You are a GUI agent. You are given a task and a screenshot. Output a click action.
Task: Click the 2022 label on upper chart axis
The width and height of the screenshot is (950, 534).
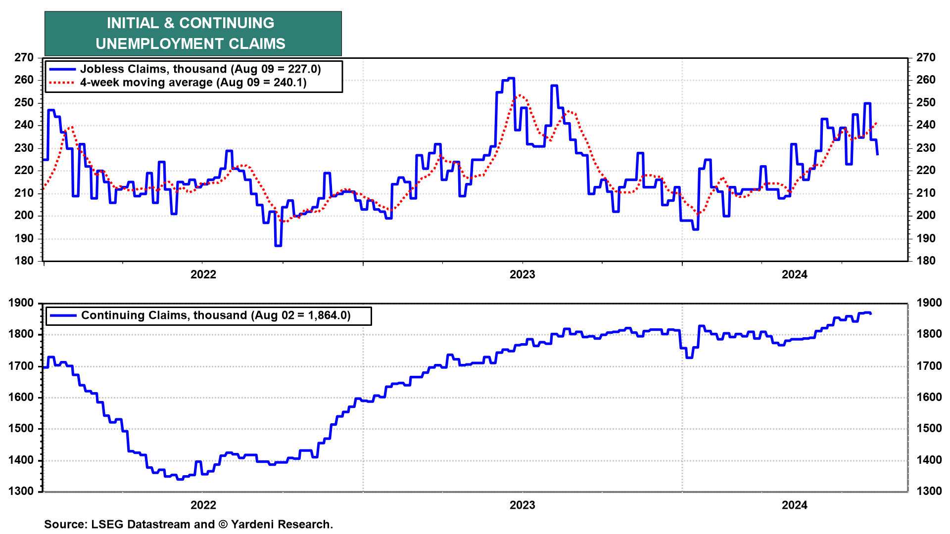pyautogui.click(x=203, y=274)
